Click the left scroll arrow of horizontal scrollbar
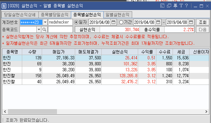 pos(5,111)
